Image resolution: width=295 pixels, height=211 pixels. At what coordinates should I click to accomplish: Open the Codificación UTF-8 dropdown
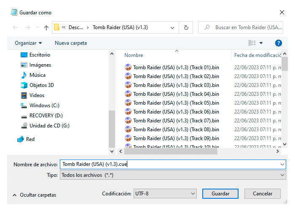pos(165,194)
